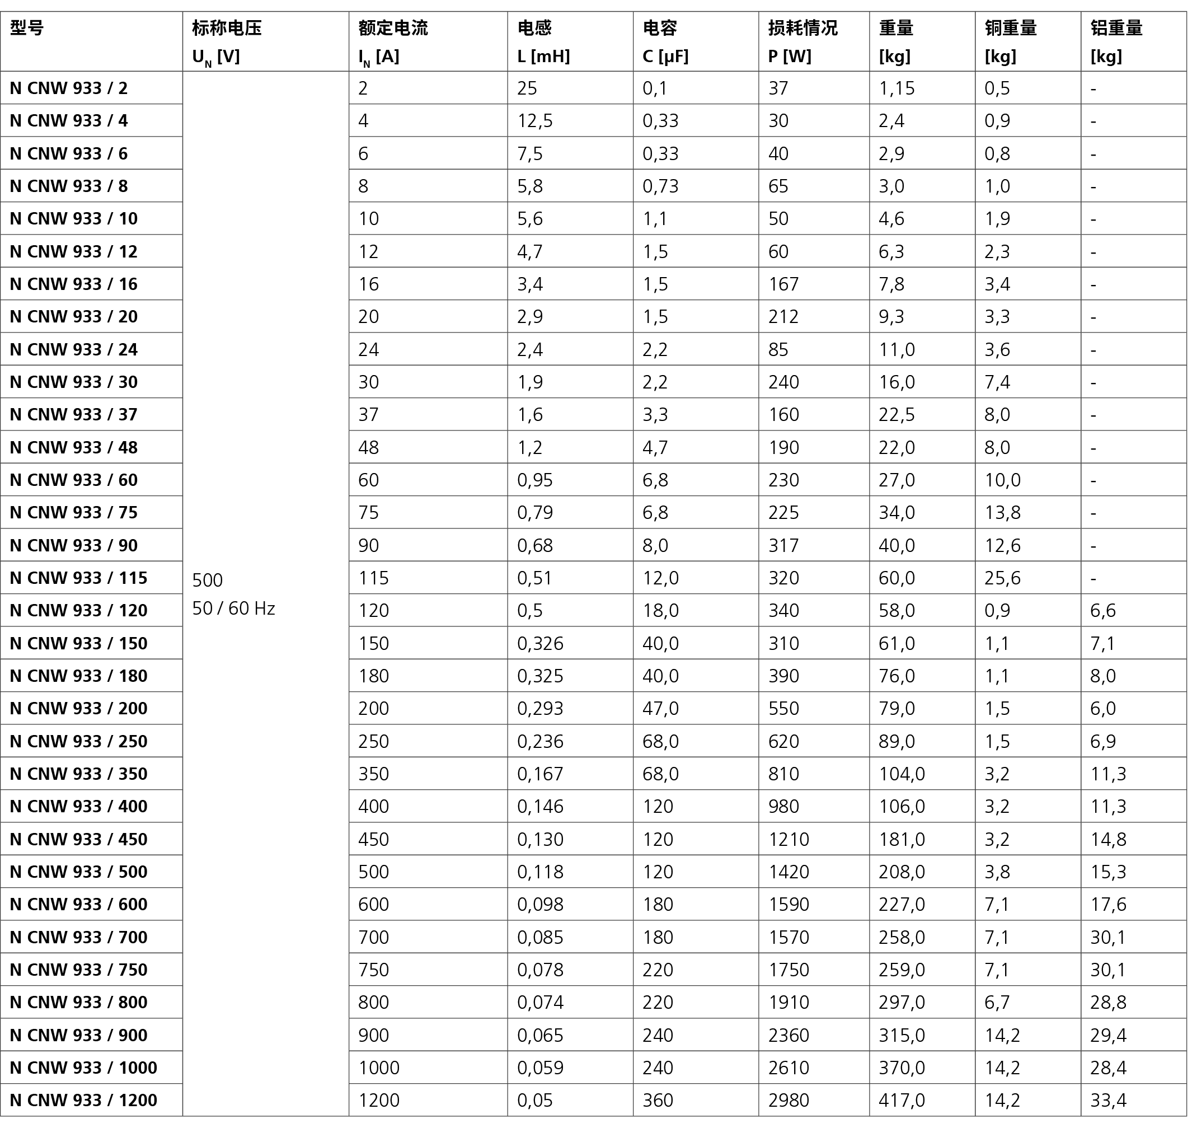
Task: Select model cell N CNW 933 / 600
Action: coord(91,904)
